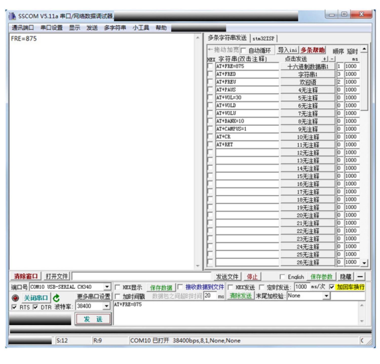The height and width of the screenshot is (364, 380).
Task: Click the FRE=875 text in receive window
Action: 24,39
